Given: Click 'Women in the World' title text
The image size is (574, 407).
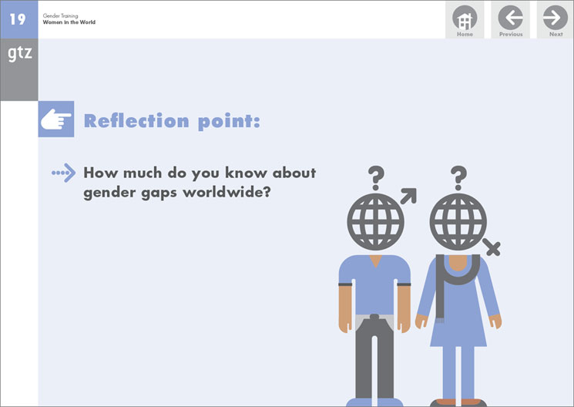Looking at the screenshot, I should (69, 22).
